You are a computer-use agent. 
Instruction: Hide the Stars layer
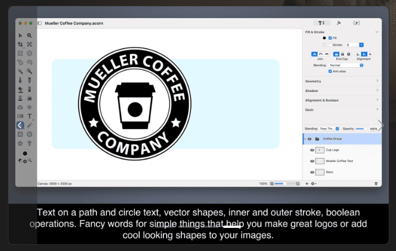point(312,172)
